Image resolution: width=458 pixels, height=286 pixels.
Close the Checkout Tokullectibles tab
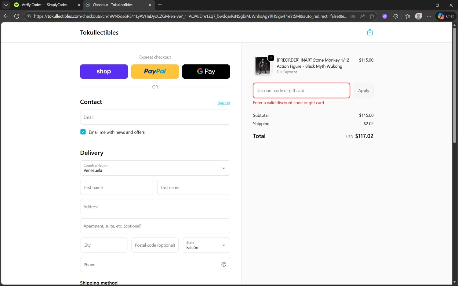[150, 5]
